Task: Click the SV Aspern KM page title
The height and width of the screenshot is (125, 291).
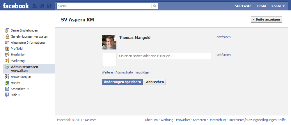Action: click(77, 20)
